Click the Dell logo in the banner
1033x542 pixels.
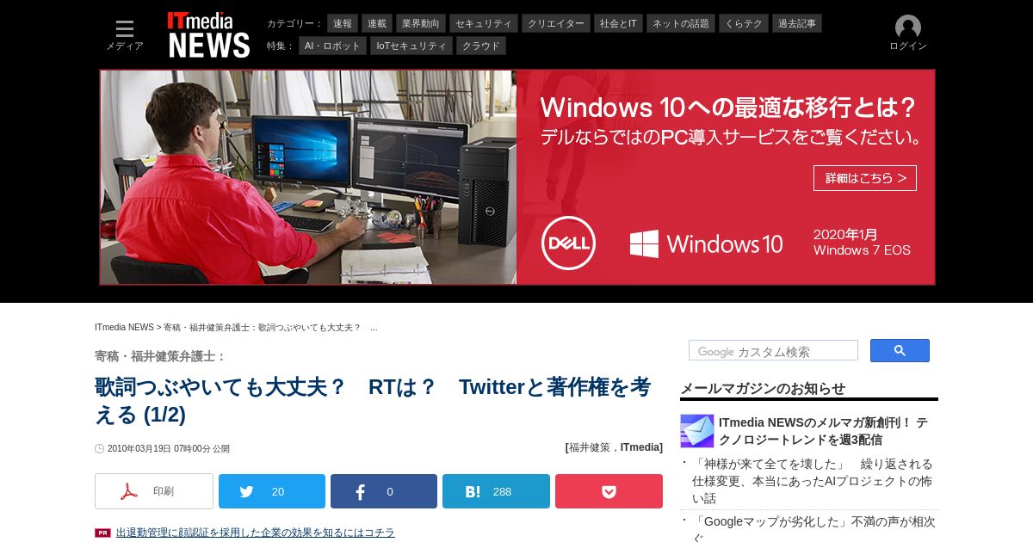pos(568,243)
